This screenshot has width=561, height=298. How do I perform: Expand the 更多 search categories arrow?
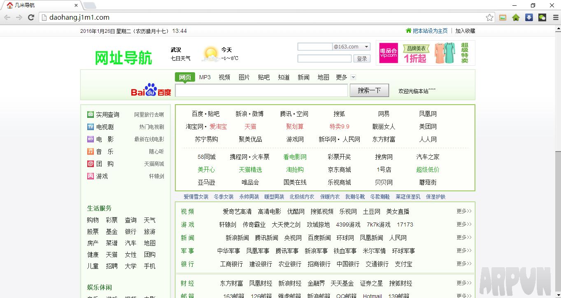(353, 77)
